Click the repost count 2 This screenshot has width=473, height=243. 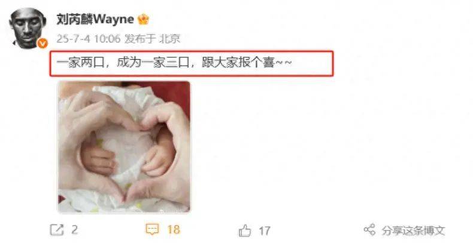74,230
